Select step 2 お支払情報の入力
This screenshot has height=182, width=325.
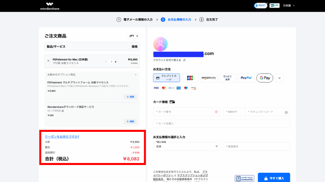coord(176,19)
